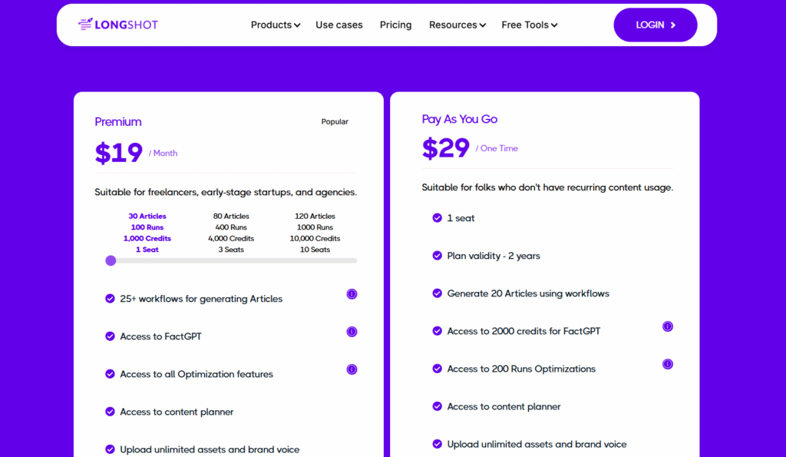This screenshot has width=786, height=457.
Task: Go to Use cases page
Action: pyautogui.click(x=339, y=25)
